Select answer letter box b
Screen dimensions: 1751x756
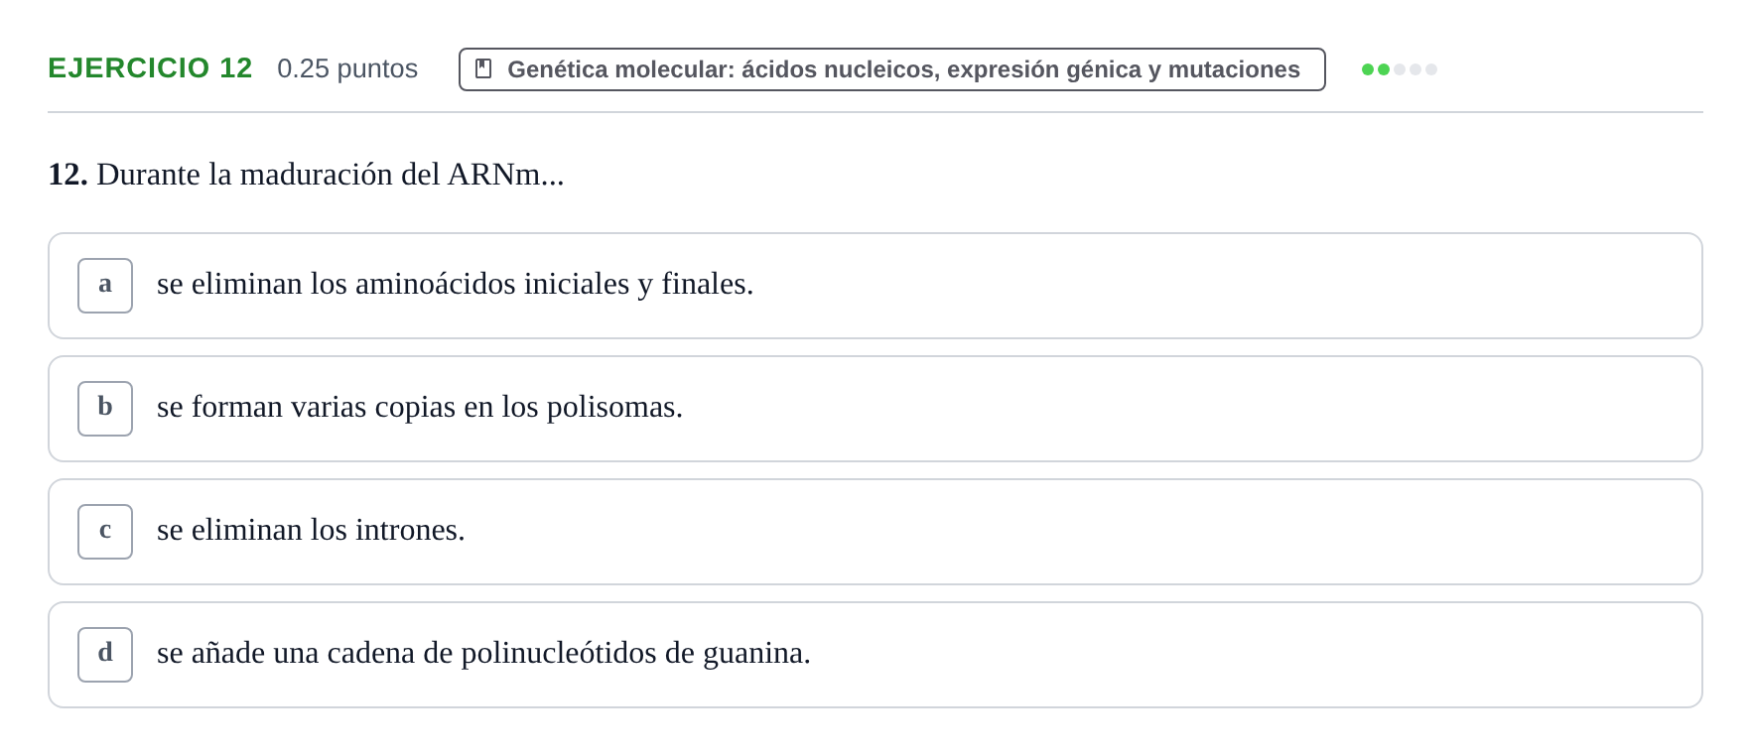click(x=105, y=409)
